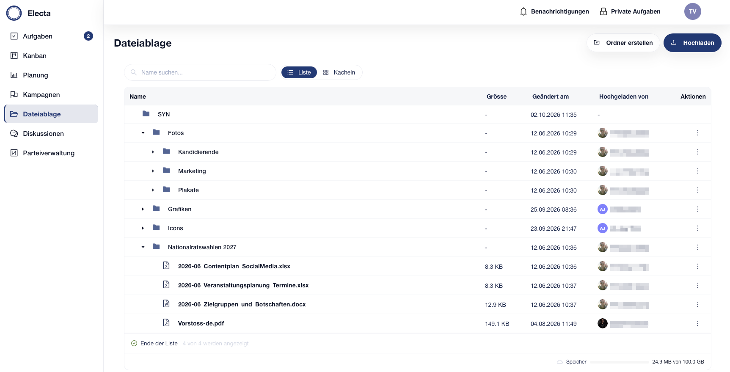
Task: Switch to Kacheln view
Action: coord(339,72)
